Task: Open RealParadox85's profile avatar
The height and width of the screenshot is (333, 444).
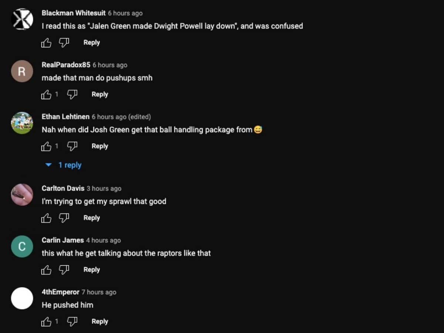Action: click(22, 71)
